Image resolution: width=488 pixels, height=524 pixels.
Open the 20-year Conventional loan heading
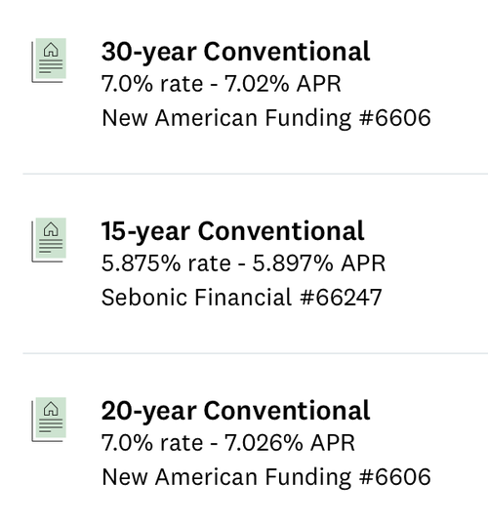[235, 411]
